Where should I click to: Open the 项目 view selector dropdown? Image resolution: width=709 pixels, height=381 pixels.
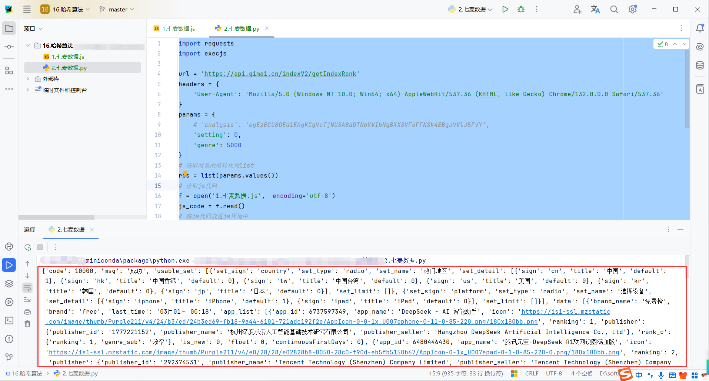tap(33, 28)
